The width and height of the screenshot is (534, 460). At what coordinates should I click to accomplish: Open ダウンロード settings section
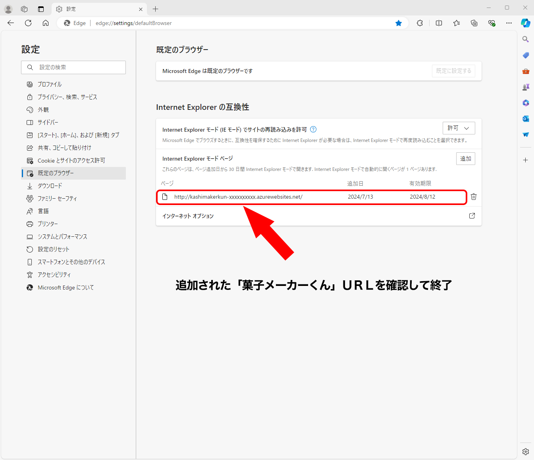pyautogui.click(x=73, y=186)
